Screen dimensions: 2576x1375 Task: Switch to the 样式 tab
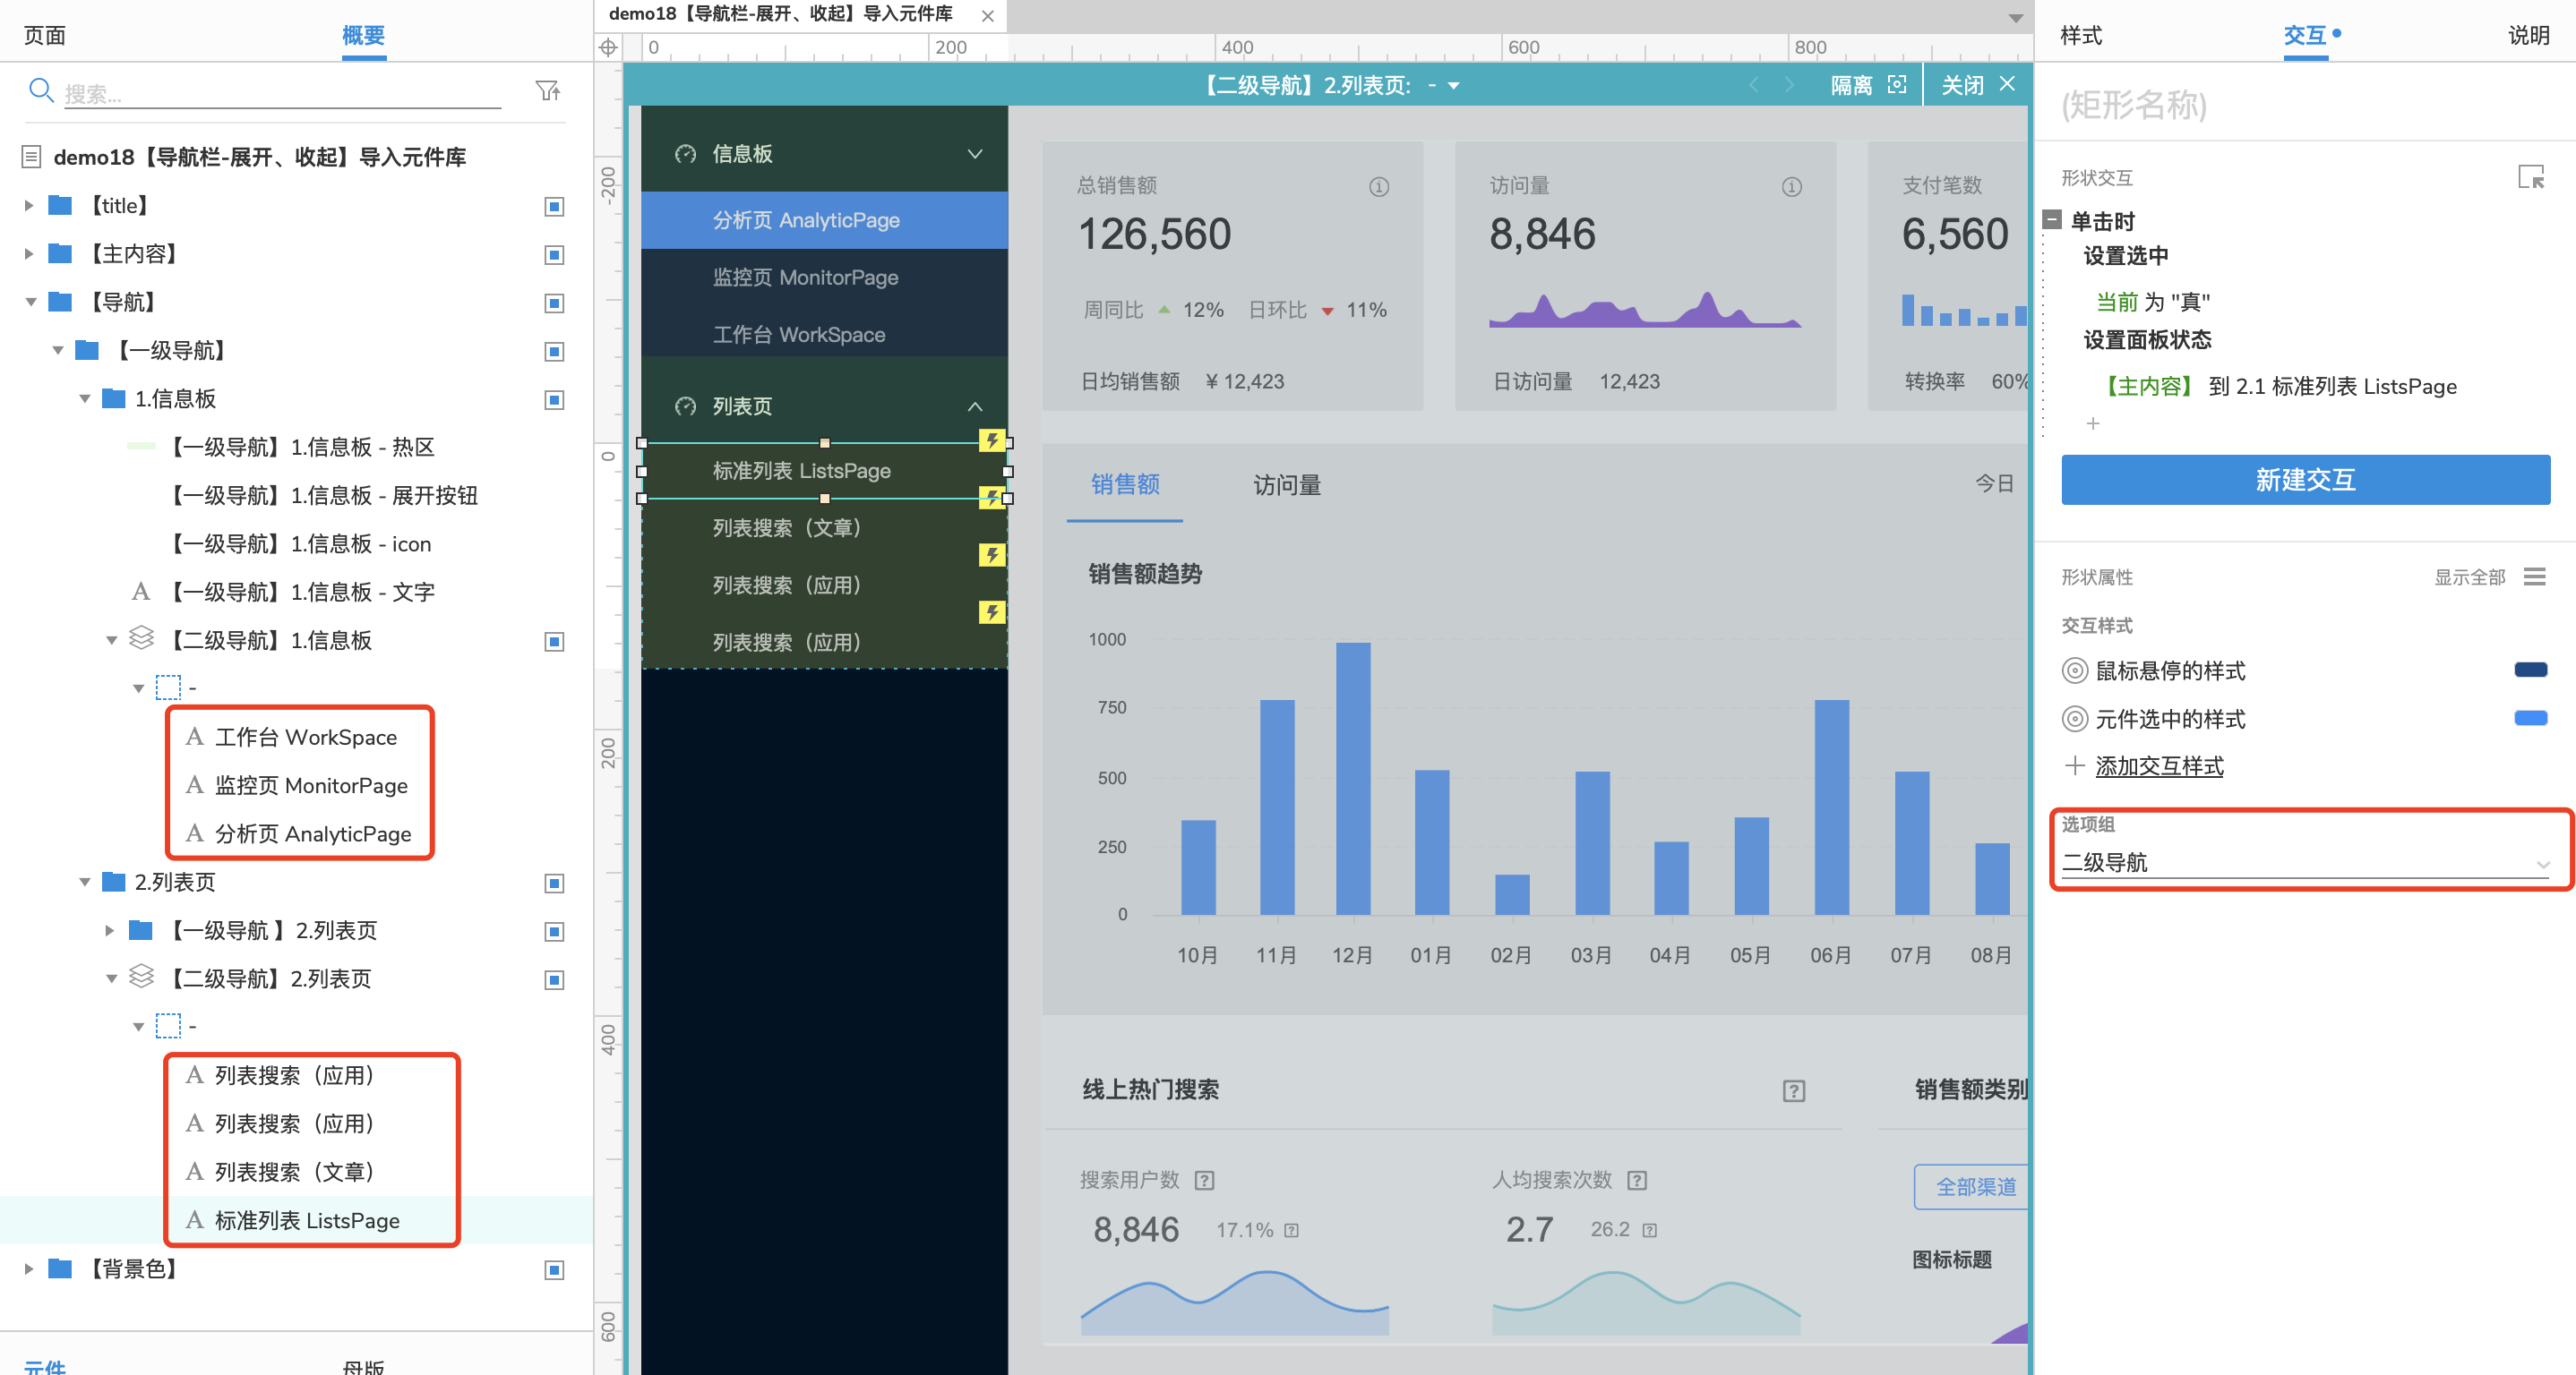[2081, 36]
